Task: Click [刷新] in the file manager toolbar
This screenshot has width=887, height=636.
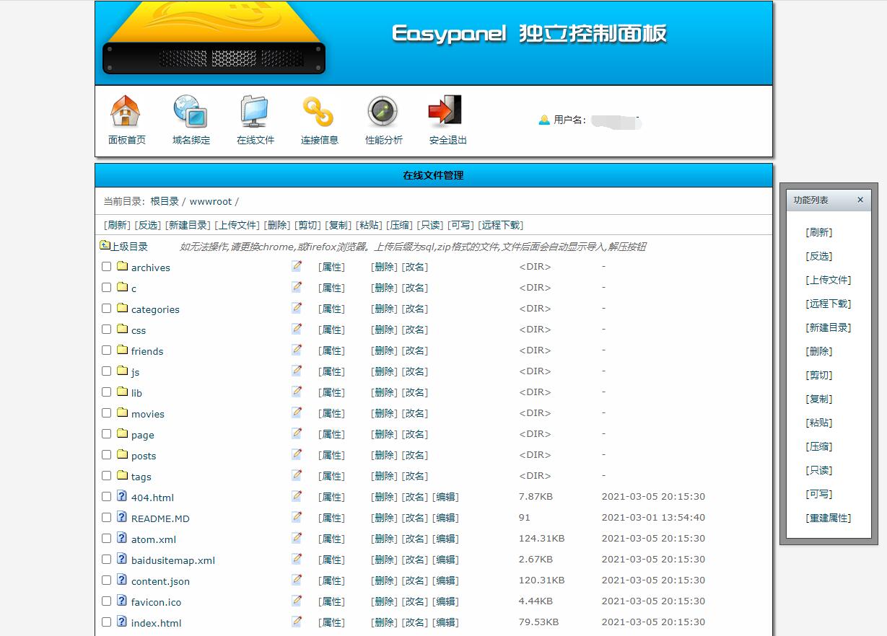Action: 118,225
